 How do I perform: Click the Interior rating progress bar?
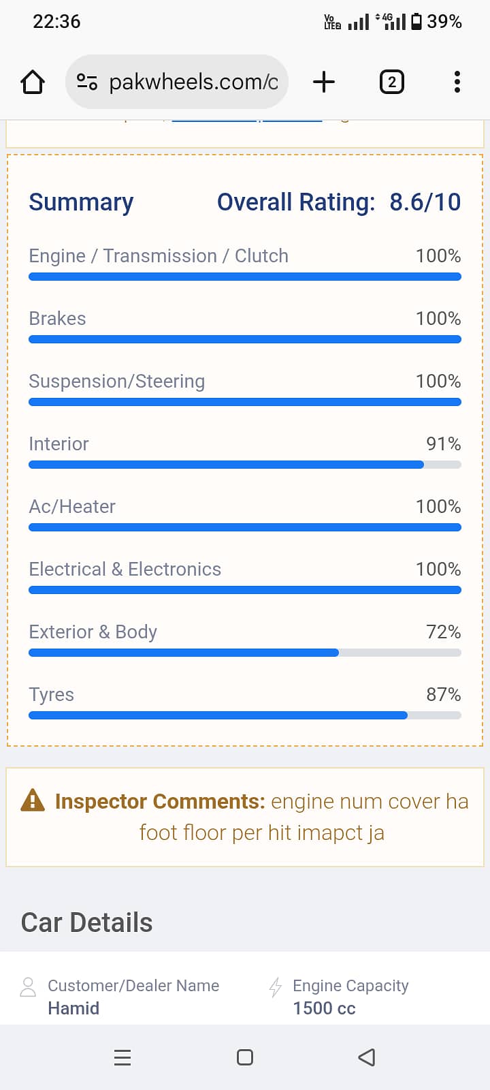(245, 465)
